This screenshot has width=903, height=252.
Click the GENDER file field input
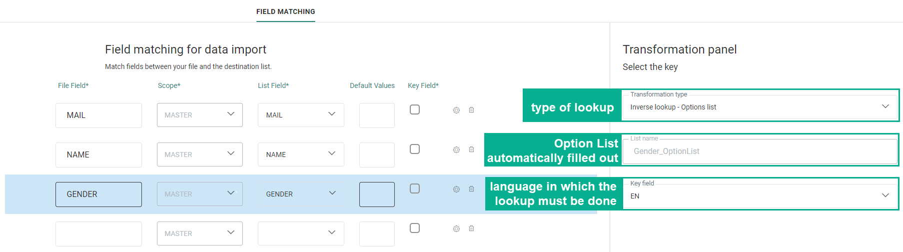[98, 194]
